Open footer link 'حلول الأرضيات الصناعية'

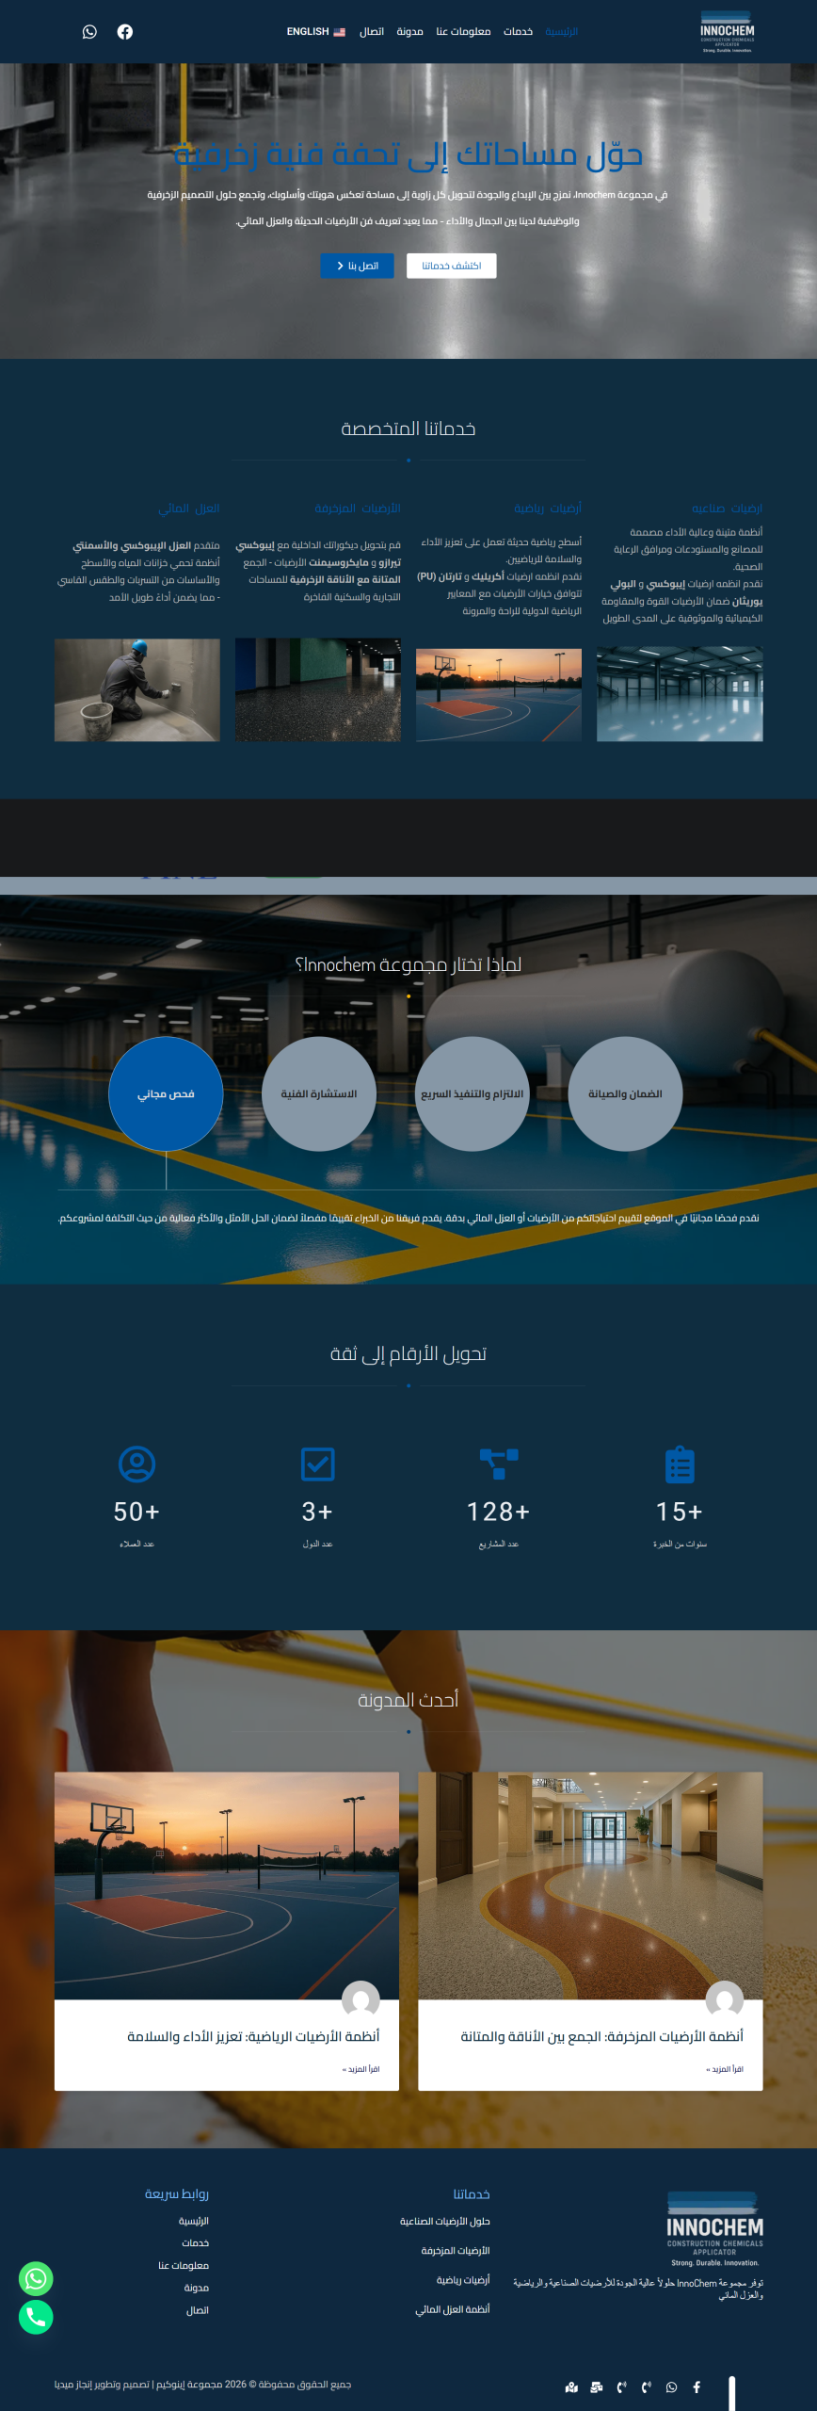point(444,2221)
